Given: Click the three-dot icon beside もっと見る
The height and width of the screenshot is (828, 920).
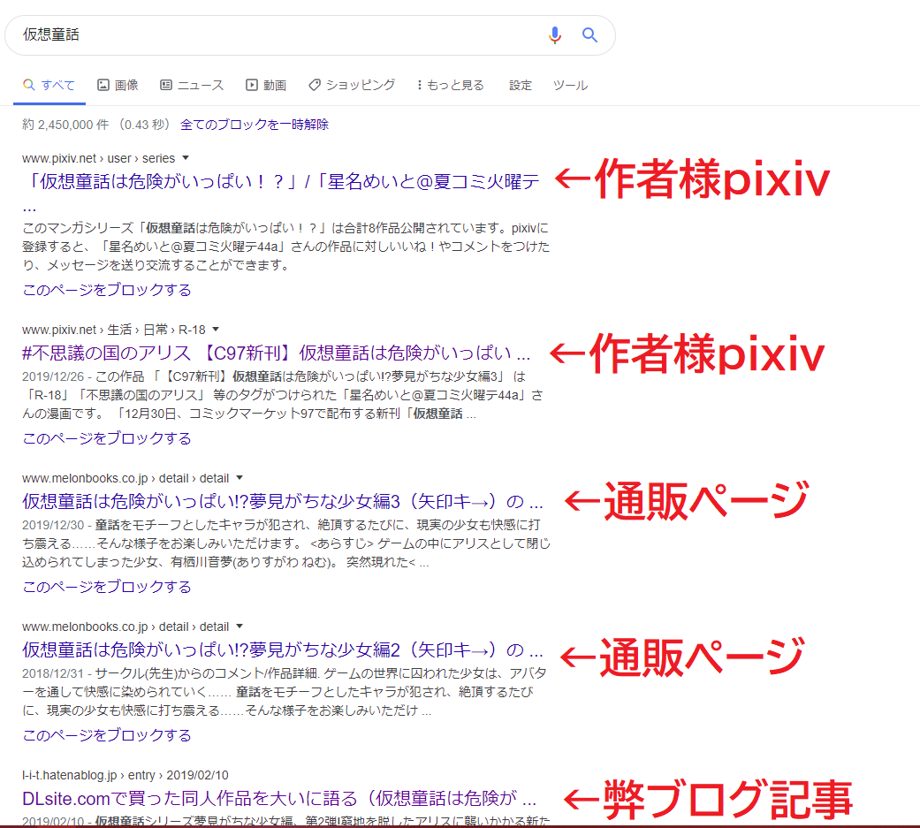Looking at the screenshot, I should [x=420, y=85].
